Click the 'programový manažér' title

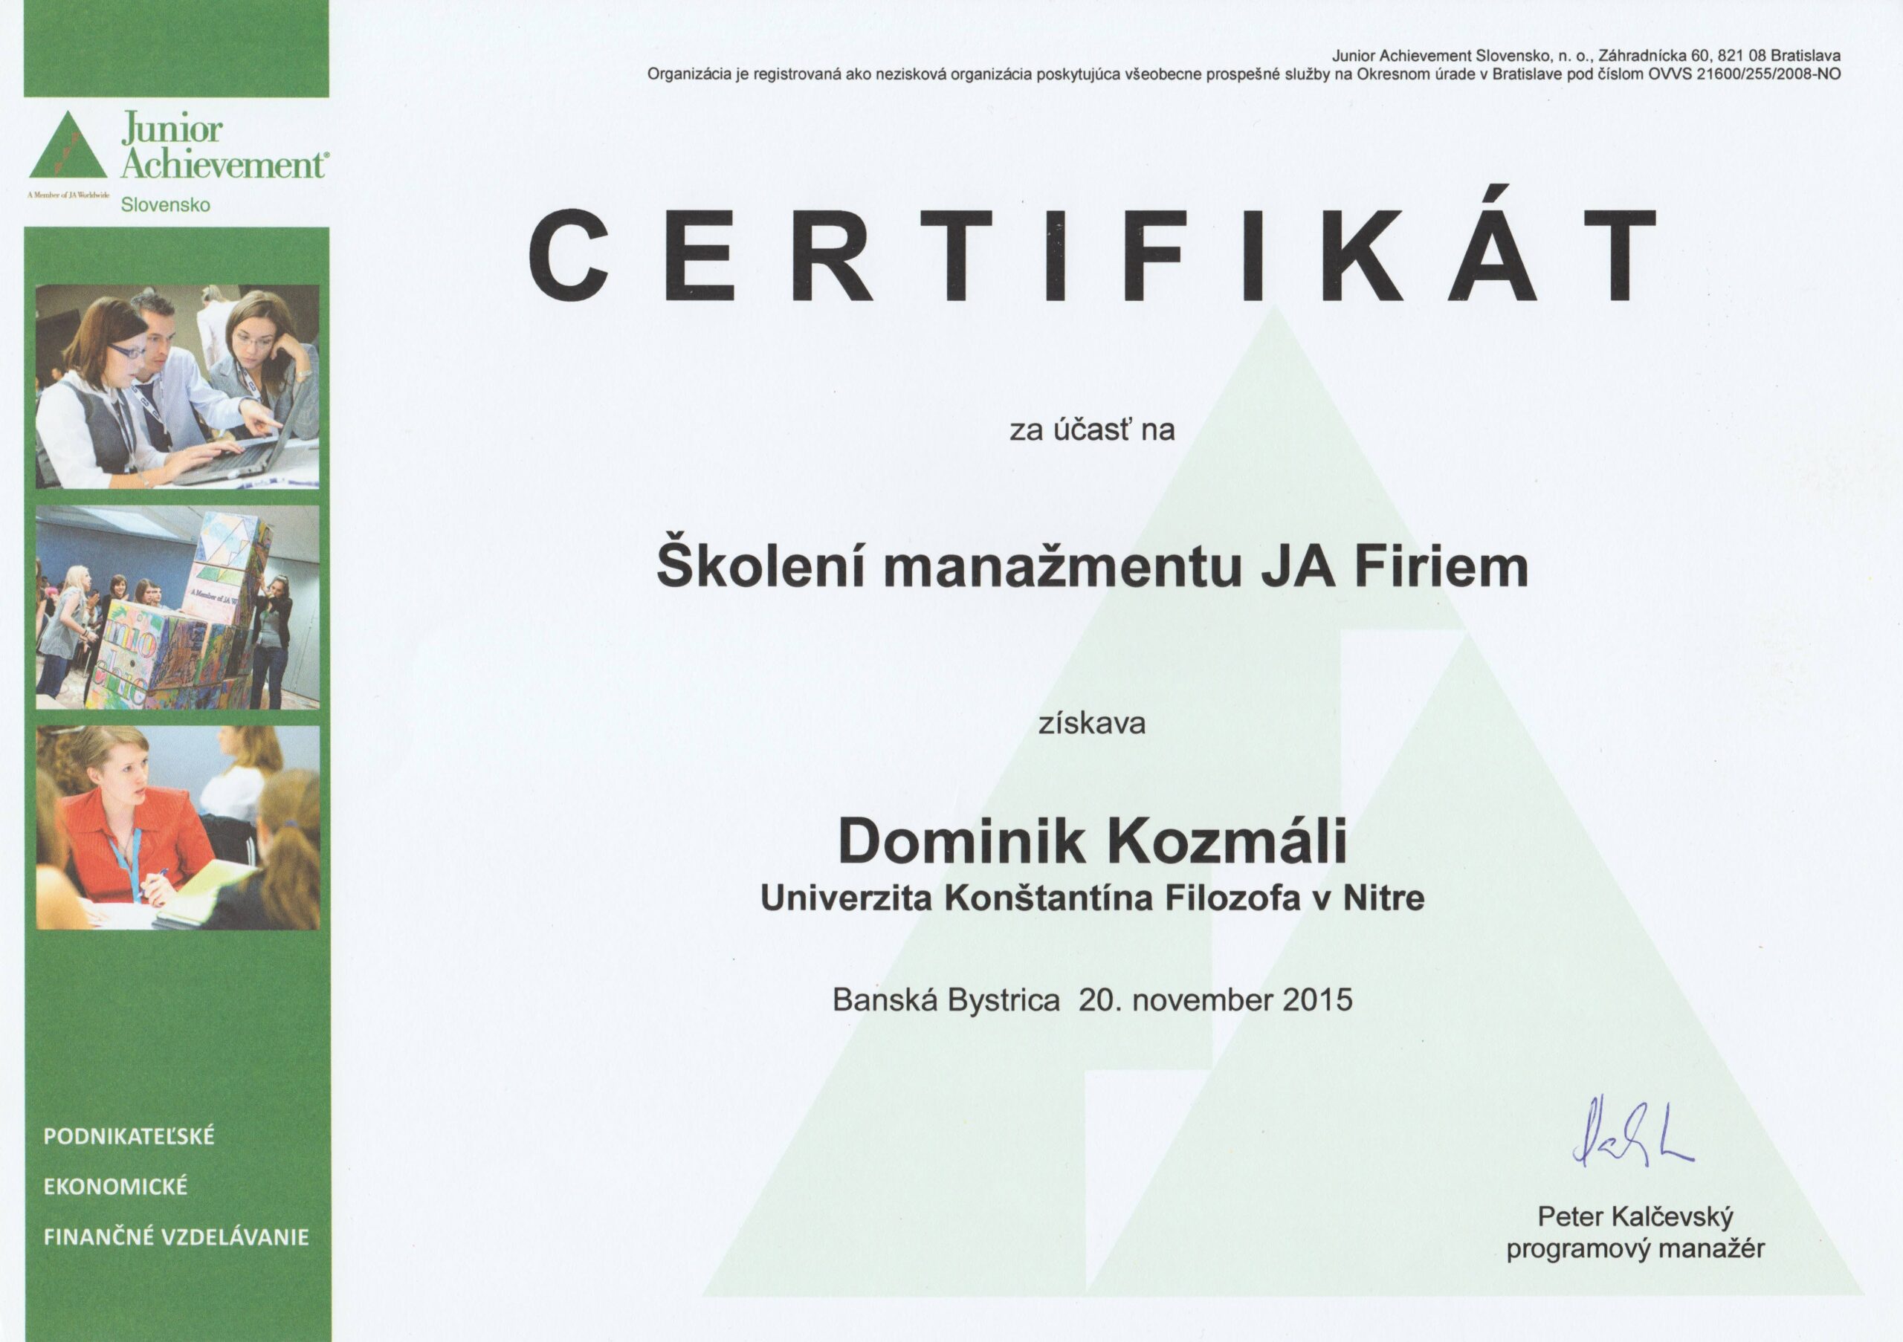click(x=1635, y=1248)
